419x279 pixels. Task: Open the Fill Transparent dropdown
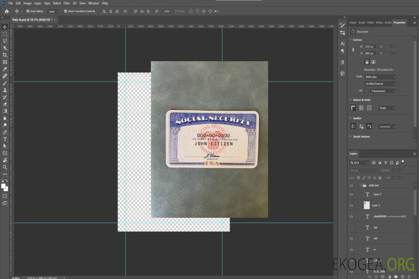pyautogui.click(x=383, y=91)
